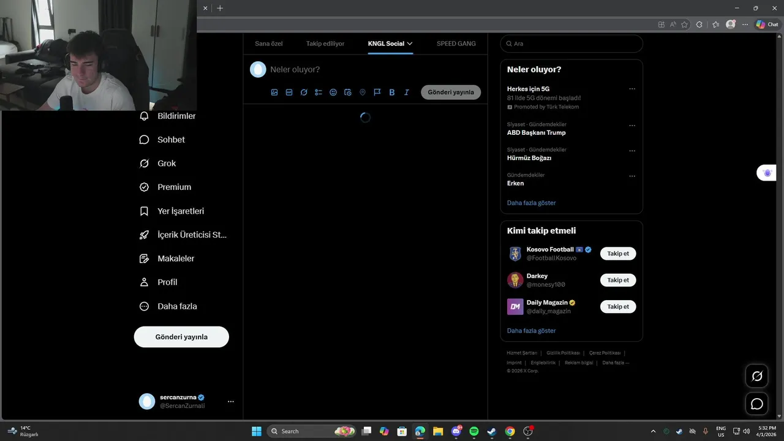Image resolution: width=784 pixels, height=441 pixels.
Task: Open Bildirimler from the sidebar
Action: 168,116
